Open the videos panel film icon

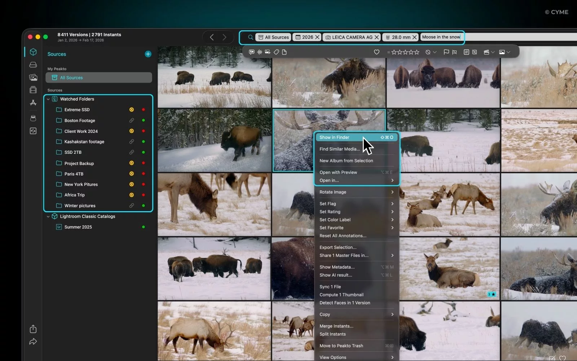[33, 90]
